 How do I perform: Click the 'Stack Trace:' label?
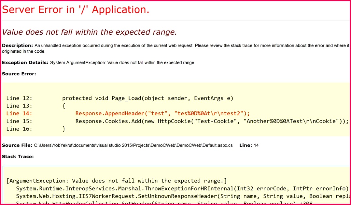18,157
